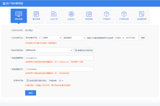160x106 pixels.
Task: Click 选择您要开通的语种 button
Action: 36,81
